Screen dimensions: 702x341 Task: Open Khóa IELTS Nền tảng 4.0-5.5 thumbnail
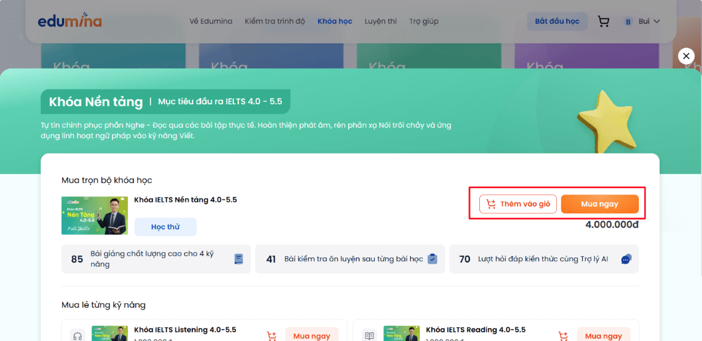(94, 216)
